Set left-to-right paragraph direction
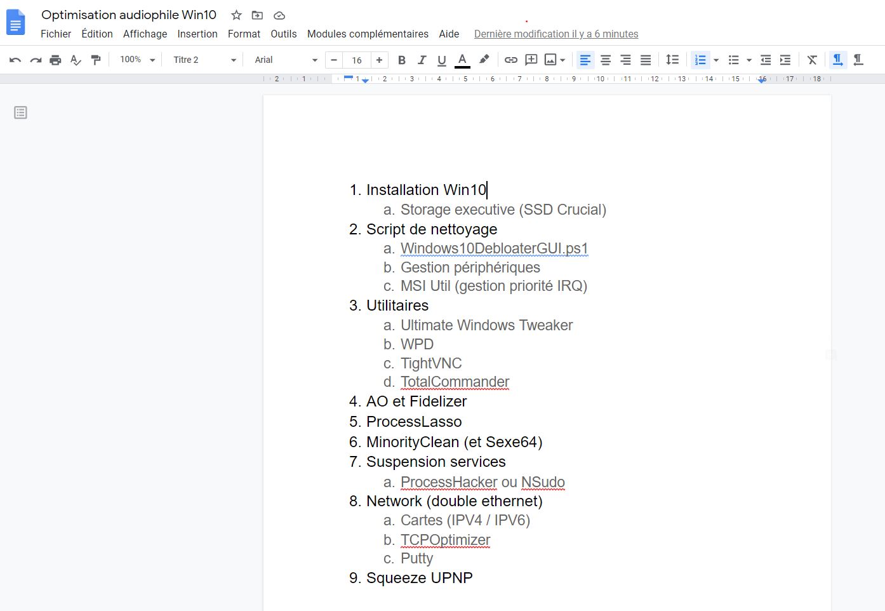 tap(838, 60)
